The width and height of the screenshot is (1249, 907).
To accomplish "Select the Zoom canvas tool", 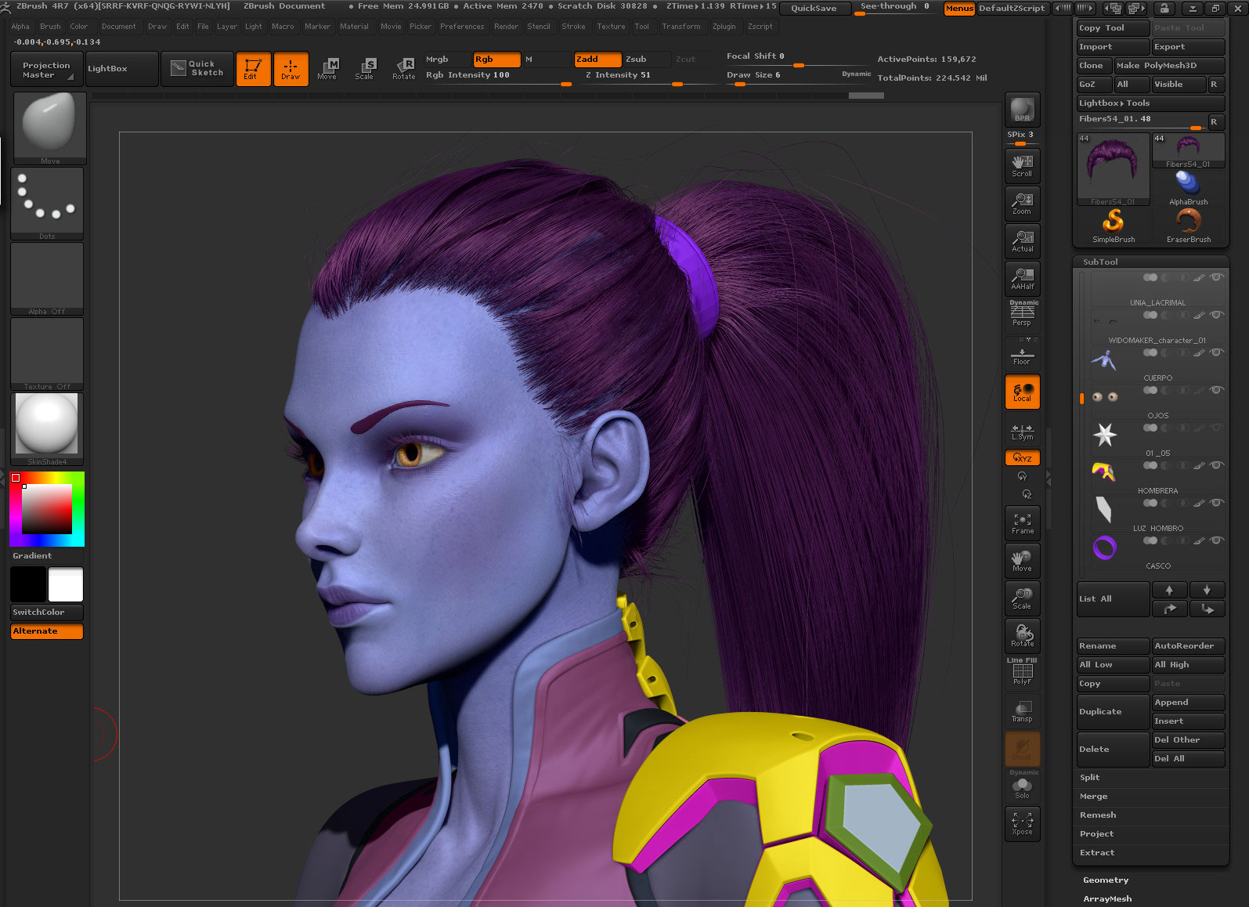I will (x=1022, y=204).
